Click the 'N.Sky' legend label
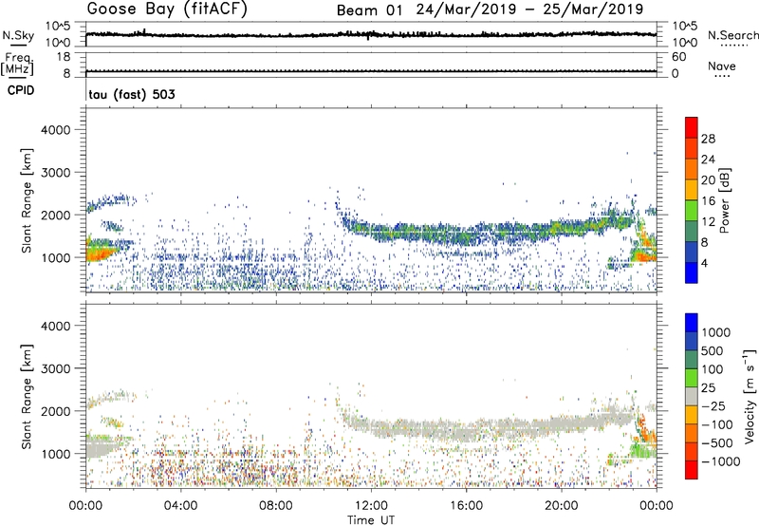This screenshot has width=759, height=526. click(18, 35)
